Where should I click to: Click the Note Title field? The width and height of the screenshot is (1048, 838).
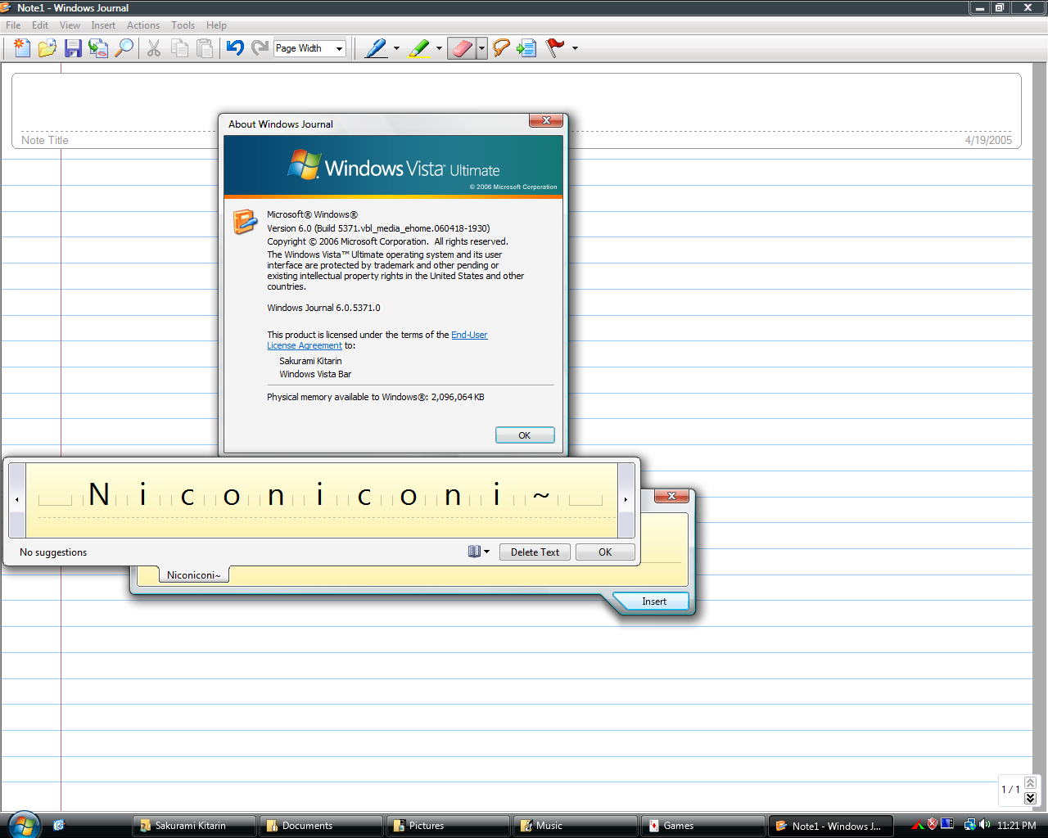point(45,140)
